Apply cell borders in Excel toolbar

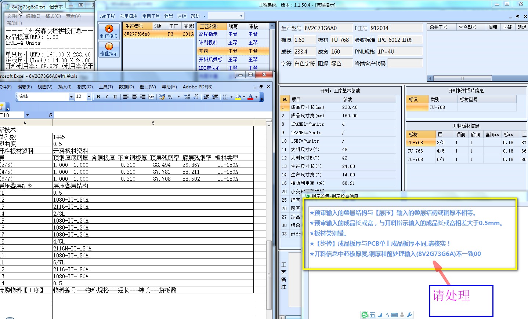(x=225, y=97)
